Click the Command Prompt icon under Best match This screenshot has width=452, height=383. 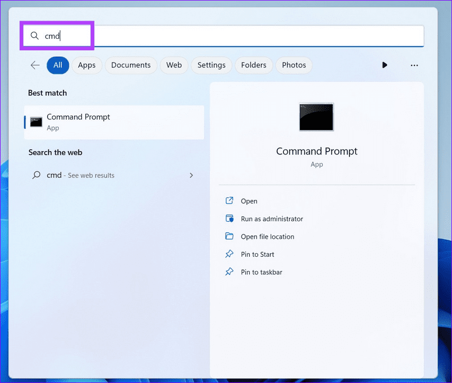pos(36,121)
